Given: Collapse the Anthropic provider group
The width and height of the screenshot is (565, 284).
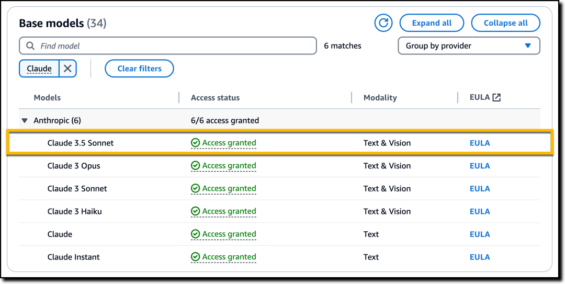Looking at the screenshot, I should (x=25, y=120).
